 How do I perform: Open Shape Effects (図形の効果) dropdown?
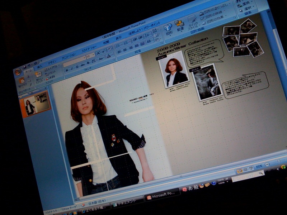214,20
